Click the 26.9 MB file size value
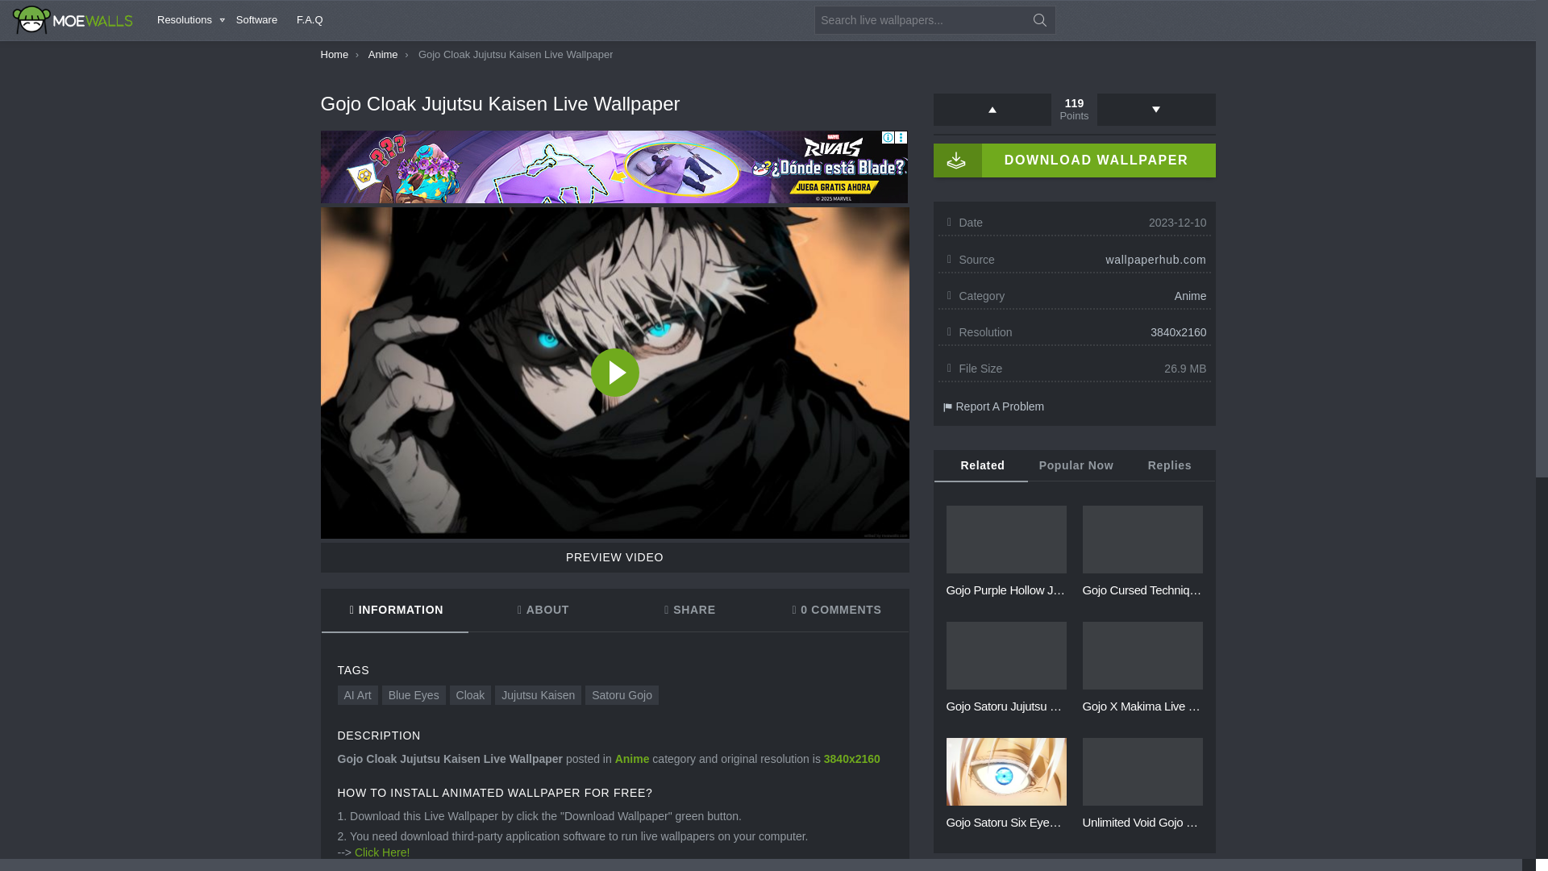Screen dimensions: 1548x871 1185,369
